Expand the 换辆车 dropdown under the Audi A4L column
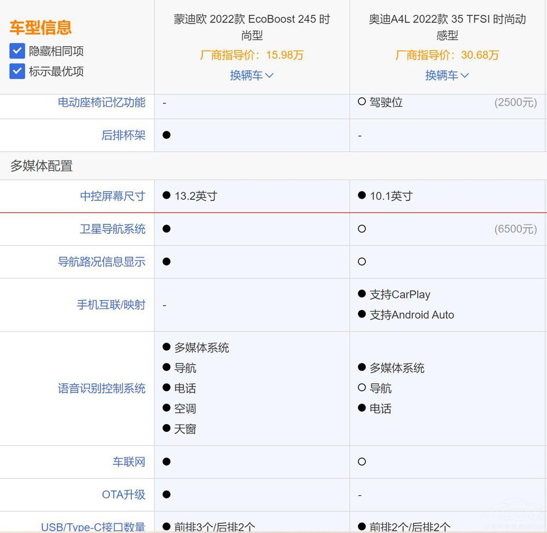Viewport: 547px width, 533px height. 447,76
